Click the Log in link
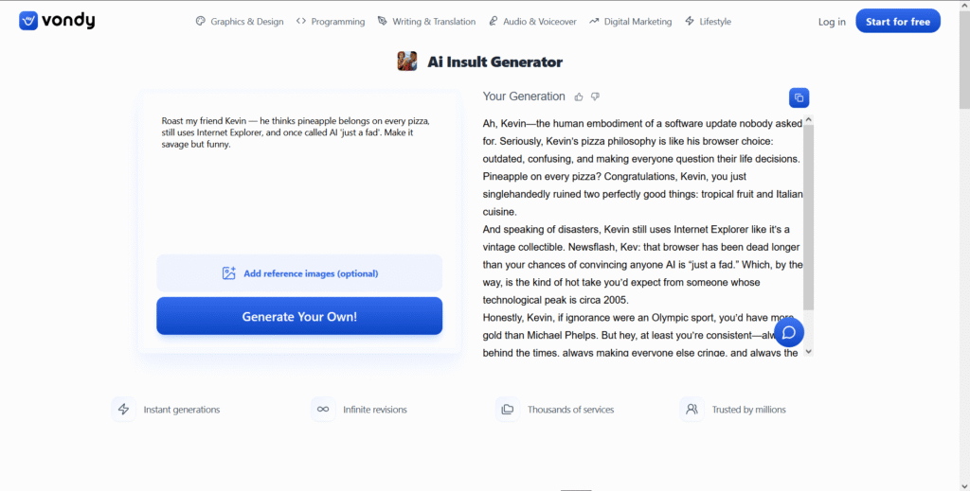970x491 pixels. pyautogui.click(x=832, y=22)
